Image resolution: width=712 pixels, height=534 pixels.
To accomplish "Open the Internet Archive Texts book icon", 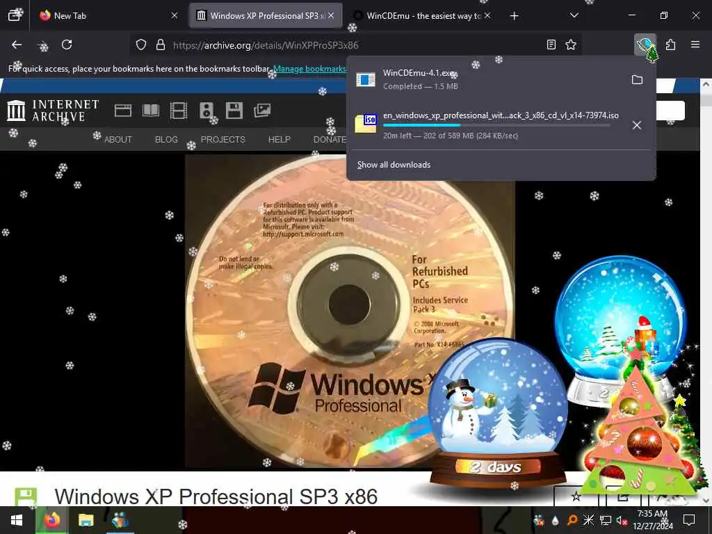I will [151, 111].
